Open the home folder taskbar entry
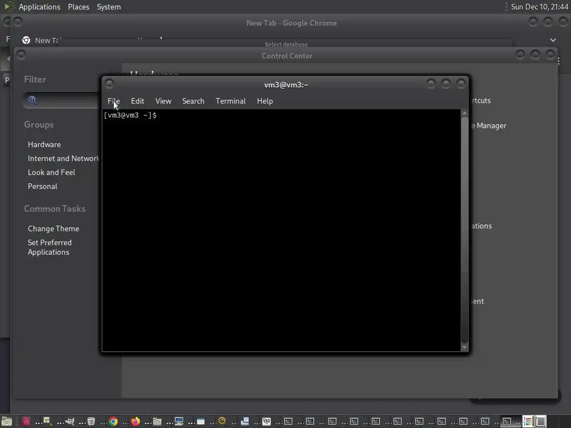The width and height of the screenshot is (571, 428). pyautogui.click(x=157, y=421)
